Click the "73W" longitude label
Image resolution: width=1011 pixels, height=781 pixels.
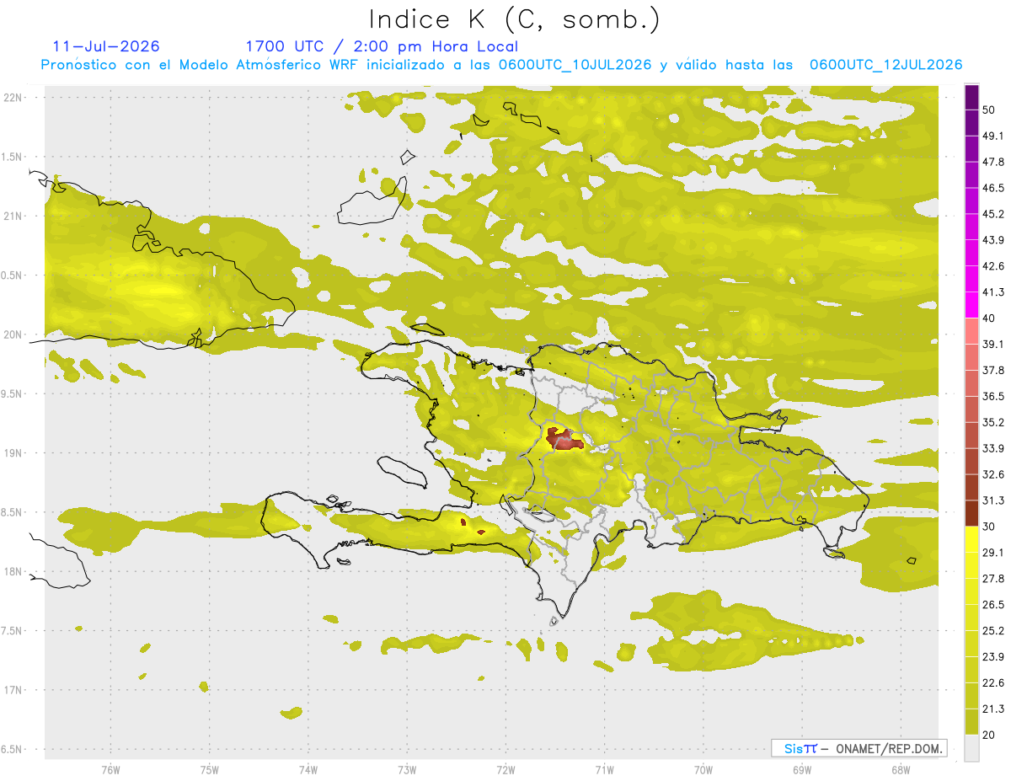tap(406, 769)
